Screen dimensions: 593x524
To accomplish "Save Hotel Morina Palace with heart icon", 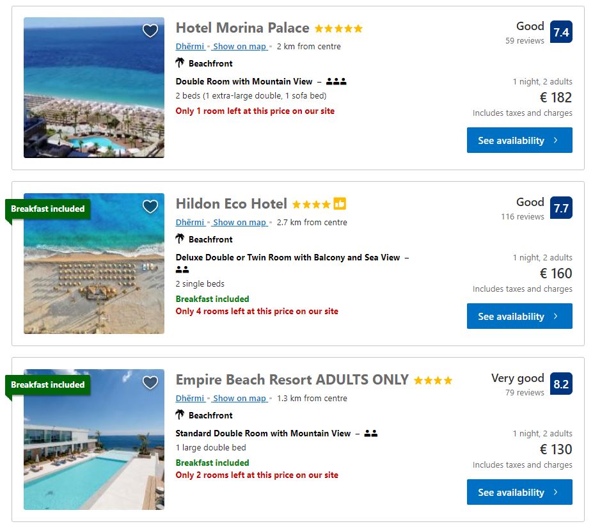I will (x=150, y=31).
